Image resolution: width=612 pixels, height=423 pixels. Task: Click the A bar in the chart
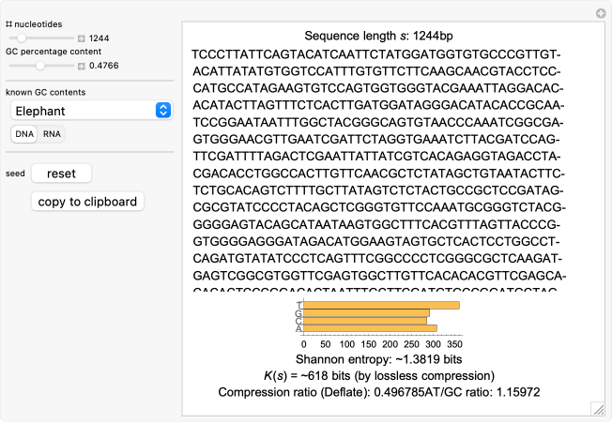[370, 328]
